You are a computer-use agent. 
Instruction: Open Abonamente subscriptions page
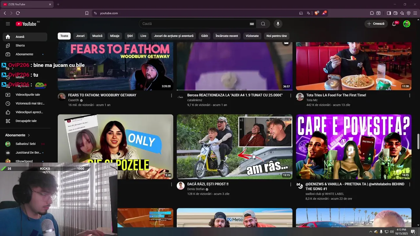[x=25, y=54]
